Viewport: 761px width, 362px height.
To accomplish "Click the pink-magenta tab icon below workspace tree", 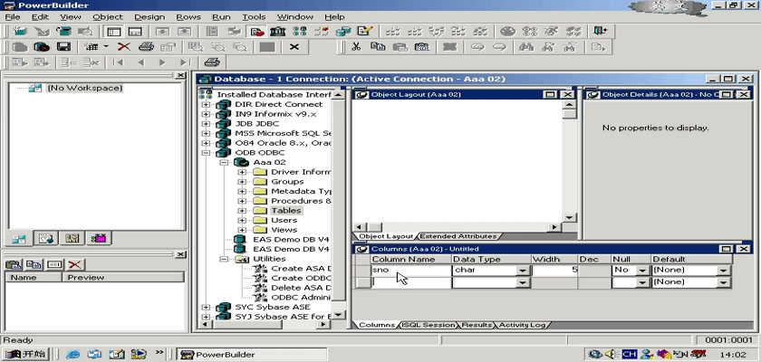I will 99,238.
